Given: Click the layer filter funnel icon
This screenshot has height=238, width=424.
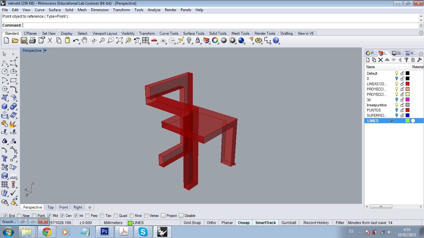Looking at the screenshot, I should click(406, 60).
